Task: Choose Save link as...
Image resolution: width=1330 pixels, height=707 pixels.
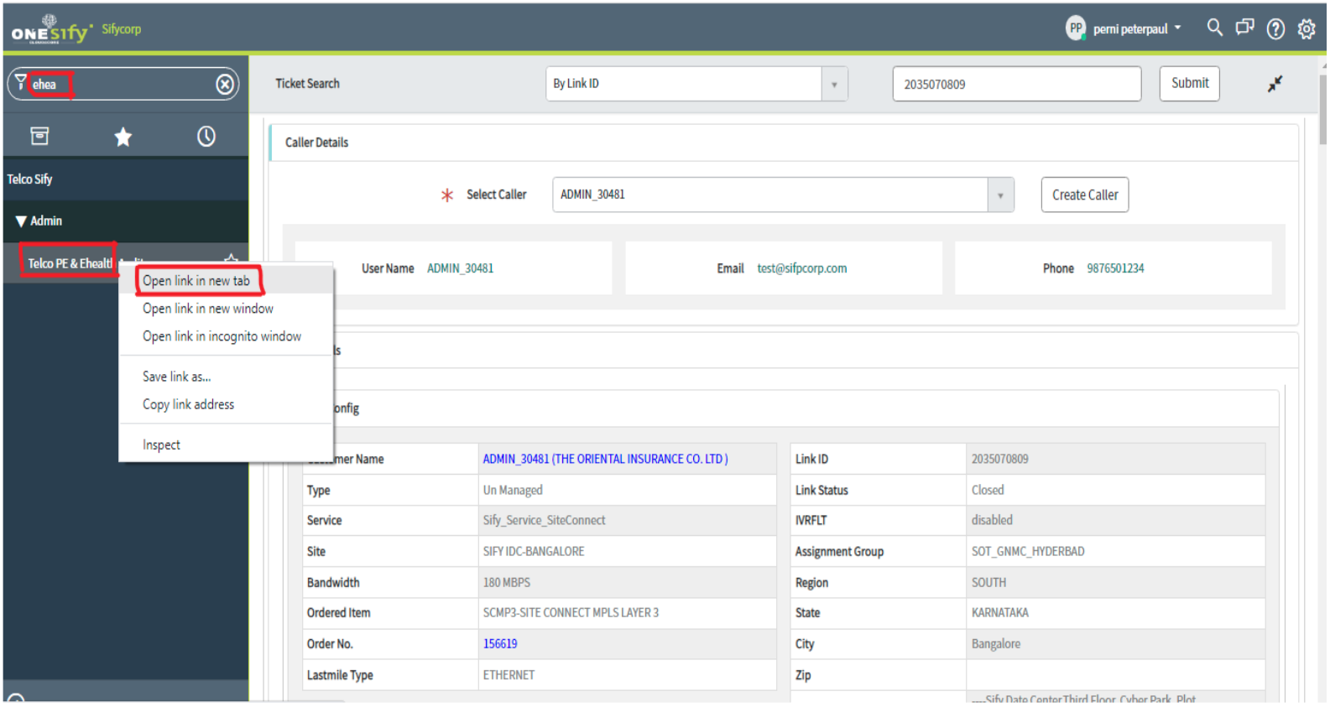Action: click(176, 377)
